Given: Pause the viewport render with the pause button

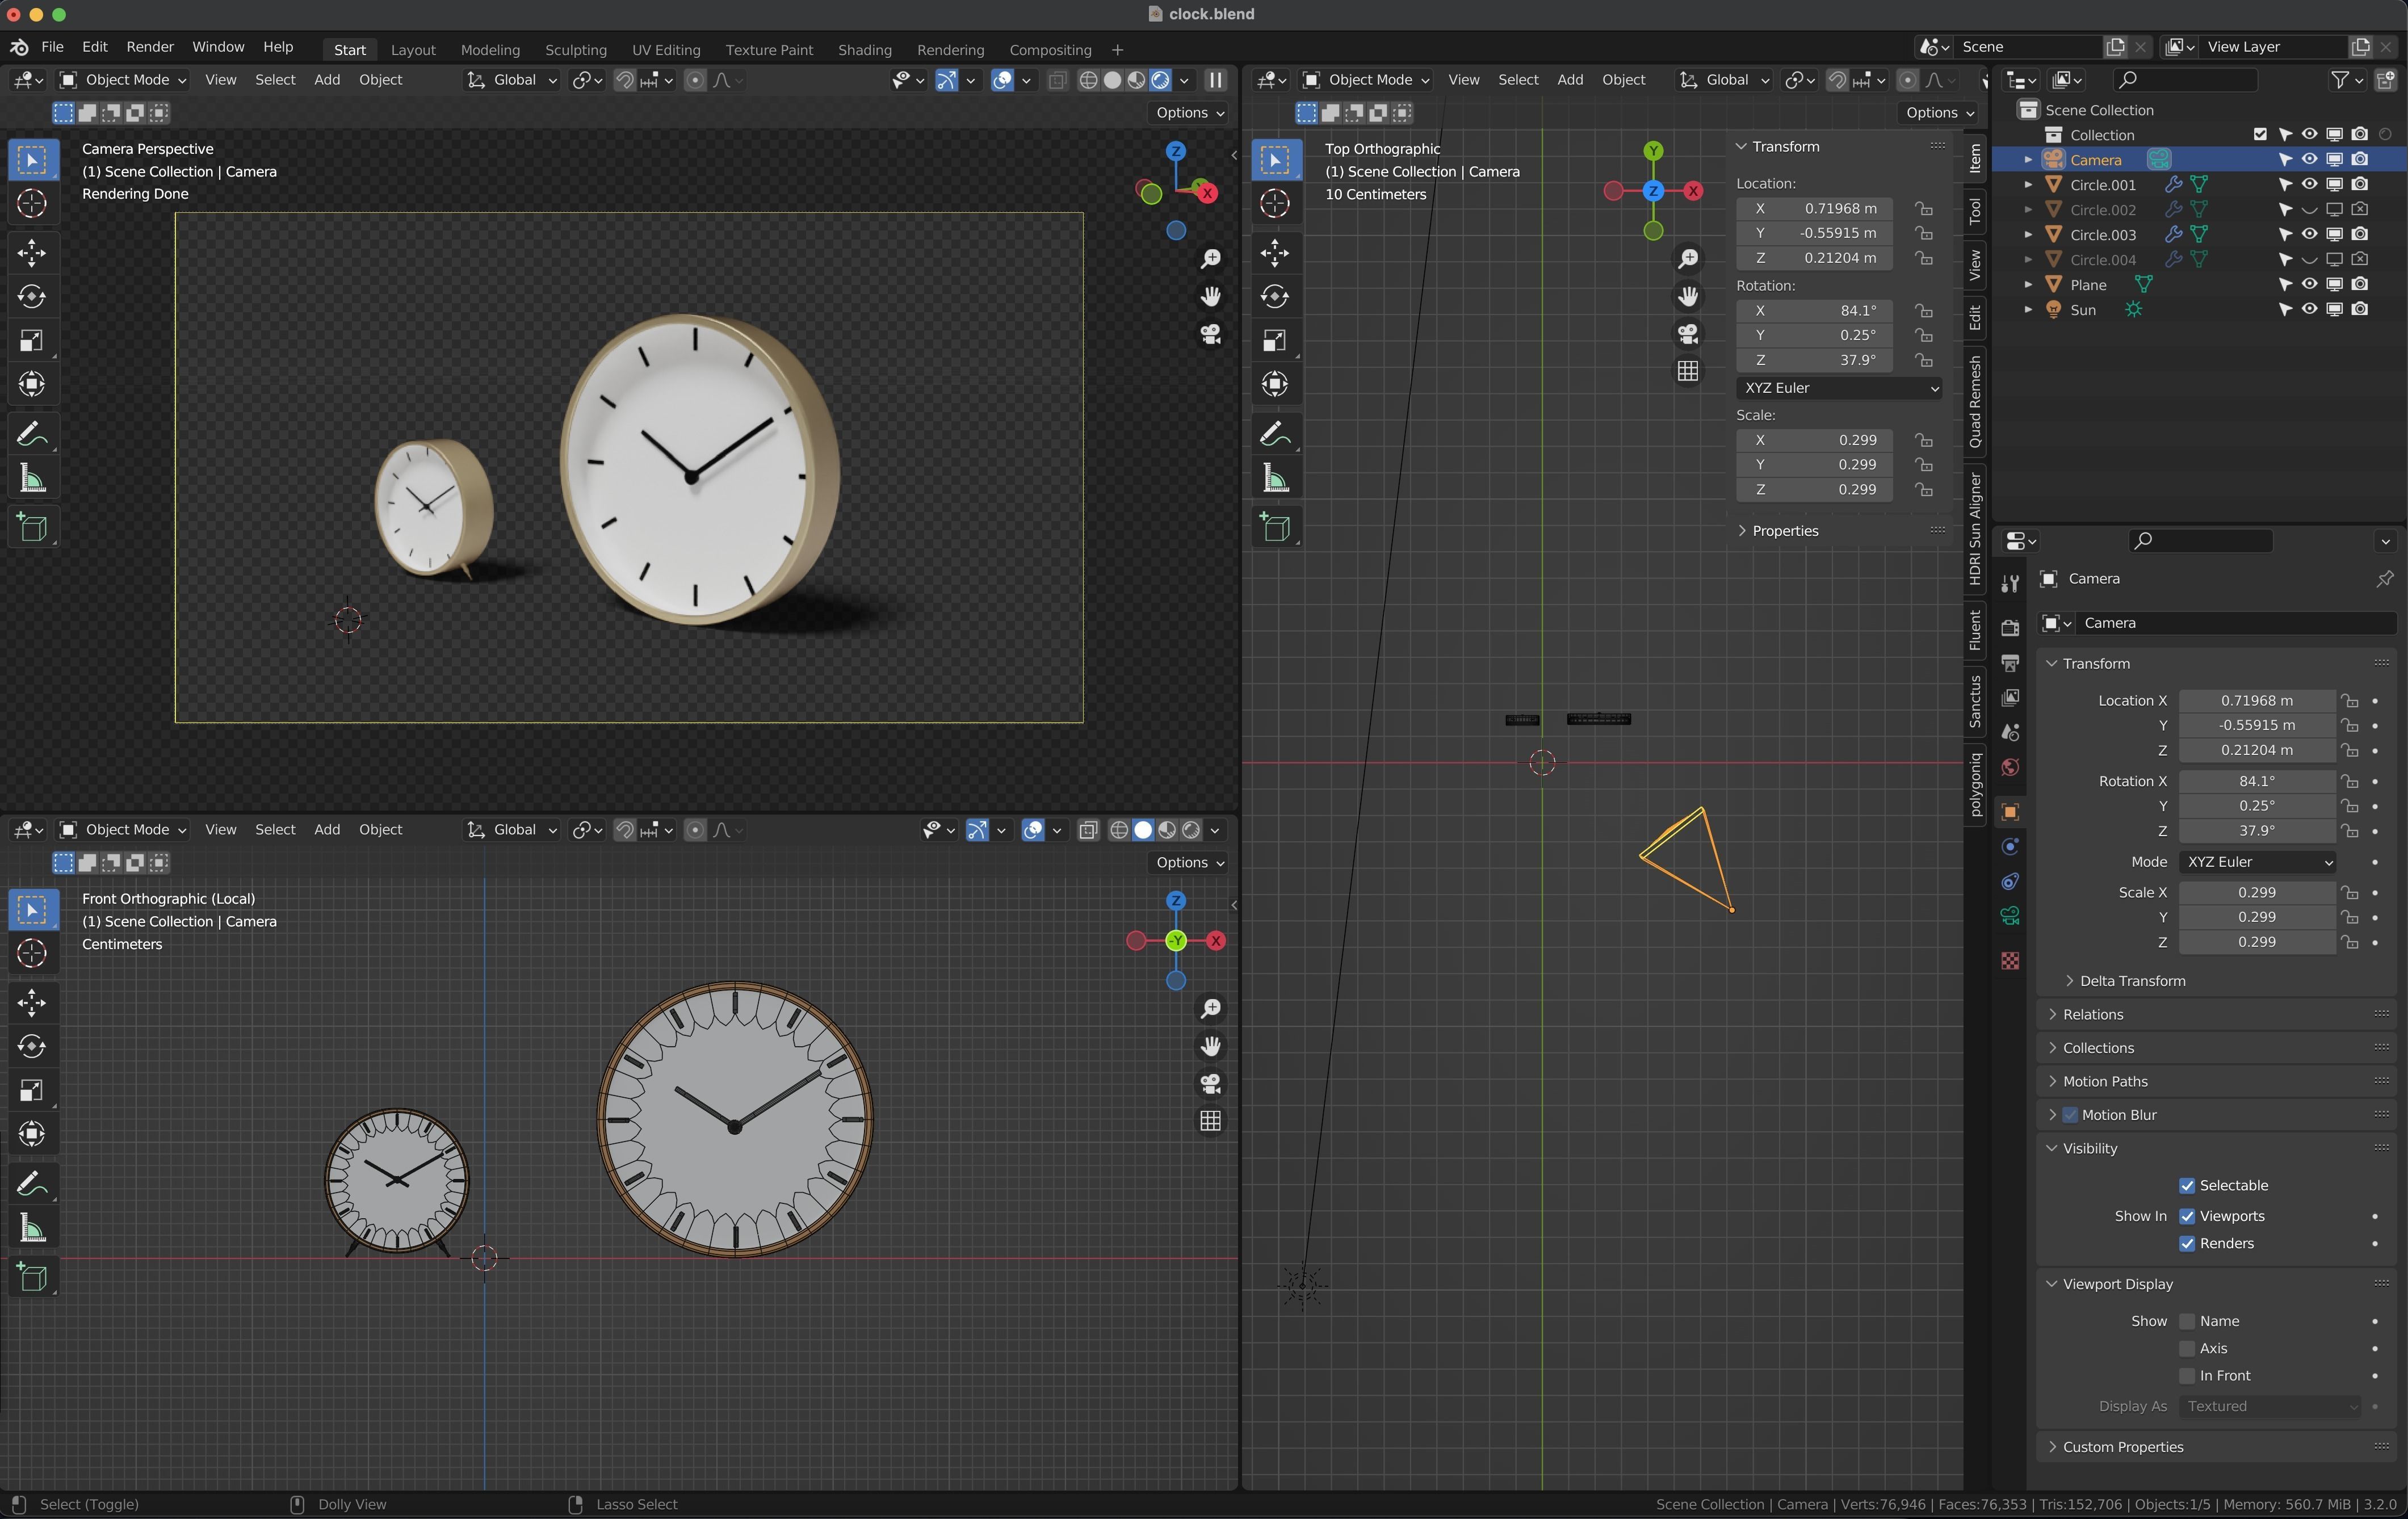Looking at the screenshot, I should tap(1215, 80).
